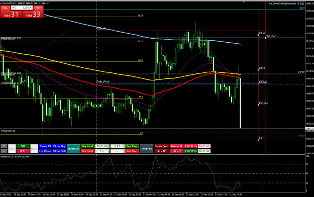Click the Close Buy button
This screenshot has width=314, height=197.
pos(59,146)
